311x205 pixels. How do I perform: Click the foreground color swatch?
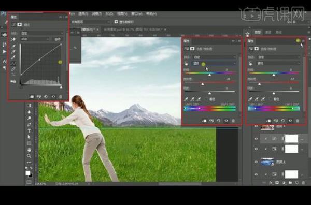[28, 173]
